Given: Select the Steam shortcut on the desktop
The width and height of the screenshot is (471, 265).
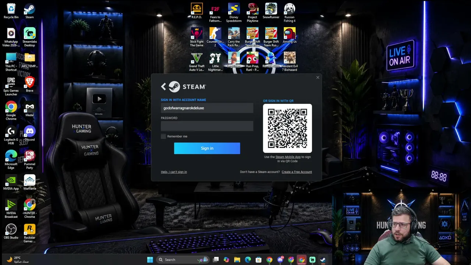Looking at the screenshot, I should (29, 11).
